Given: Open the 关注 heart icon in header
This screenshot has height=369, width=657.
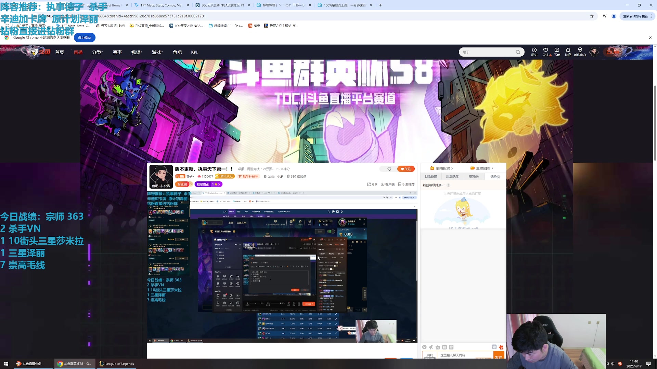Looking at the screenshot, I should pyautogui.click(x=546, y=52).
